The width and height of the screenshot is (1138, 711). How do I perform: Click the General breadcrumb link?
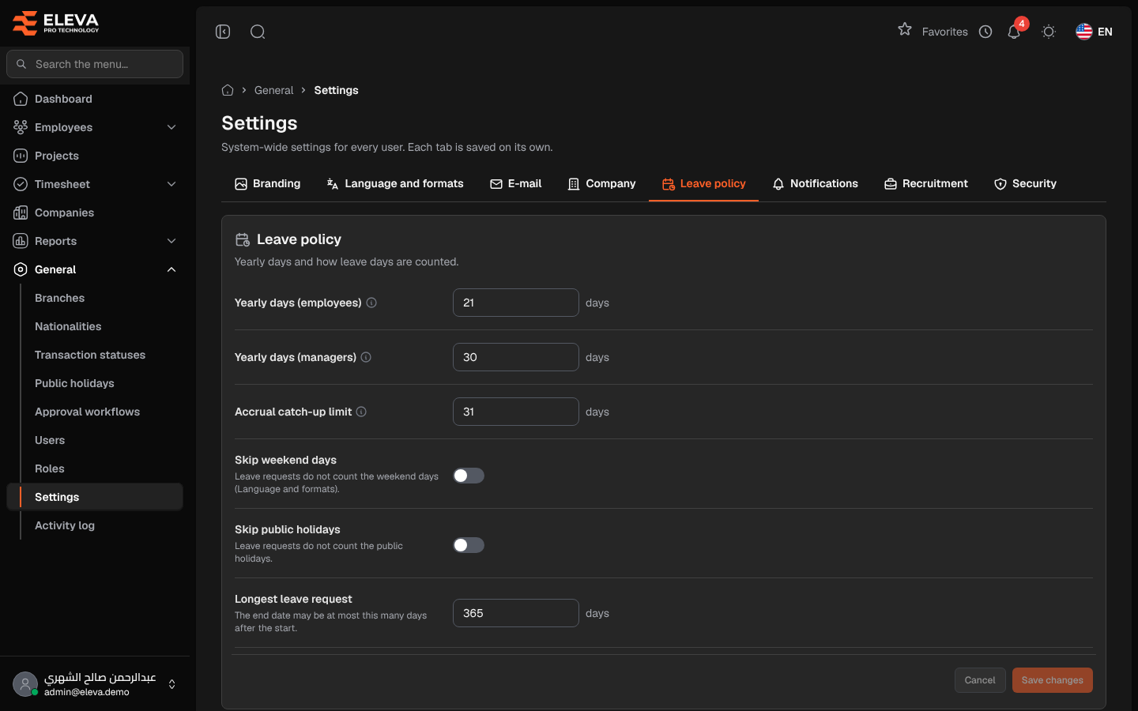tap(273, 90)
